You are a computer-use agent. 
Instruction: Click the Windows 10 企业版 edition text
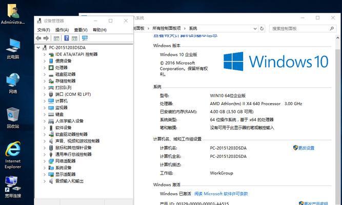click(178, 54)
